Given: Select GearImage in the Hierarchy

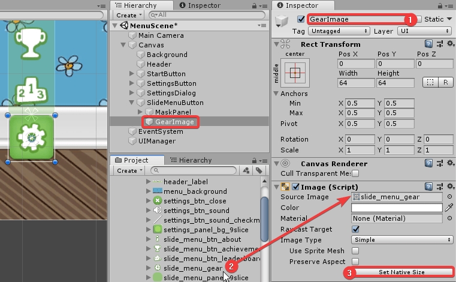Looking at the screenshot, I should (174, 122).
